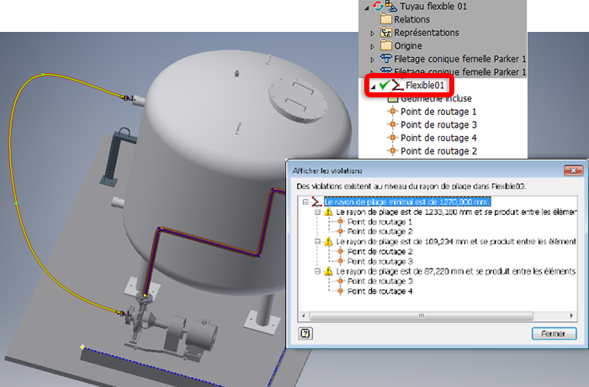589x387 pixels.
Task: Select the 87,220 mm bend radius violation
Action: click(x=456, y=271)
